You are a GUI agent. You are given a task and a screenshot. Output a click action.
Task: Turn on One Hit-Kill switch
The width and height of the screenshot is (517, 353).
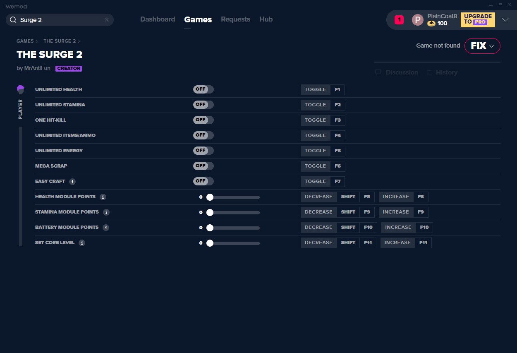click(203, 120)
